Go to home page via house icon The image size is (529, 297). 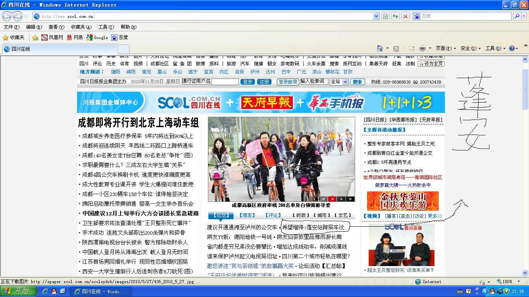380,48
